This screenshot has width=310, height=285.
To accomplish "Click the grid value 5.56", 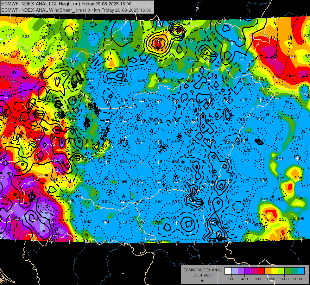I will click(141, 80).
